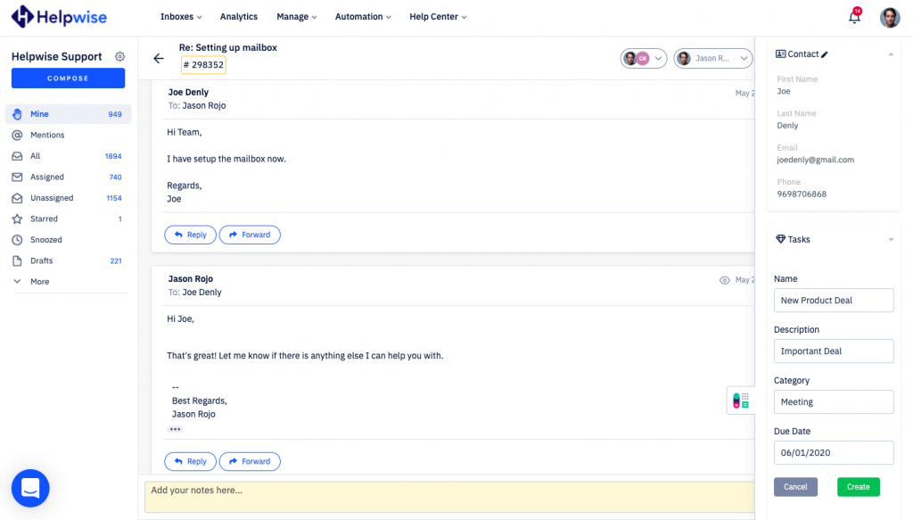The width and height of the screenshot is (913, 520).
Task: Click the Compose button
Action: 68,78
